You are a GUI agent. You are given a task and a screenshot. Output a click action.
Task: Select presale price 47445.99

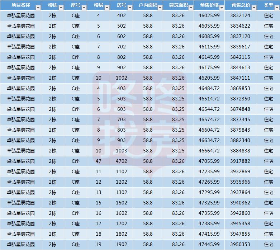(x=209, y=244)
